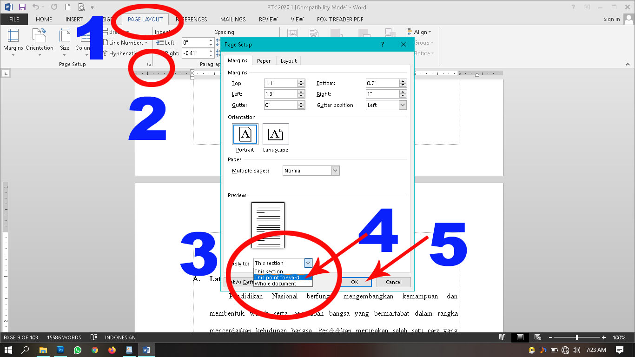Viewport: 635px width, 357px height.
Task: Click inside the Top margin field
Action: coord(281,83)
